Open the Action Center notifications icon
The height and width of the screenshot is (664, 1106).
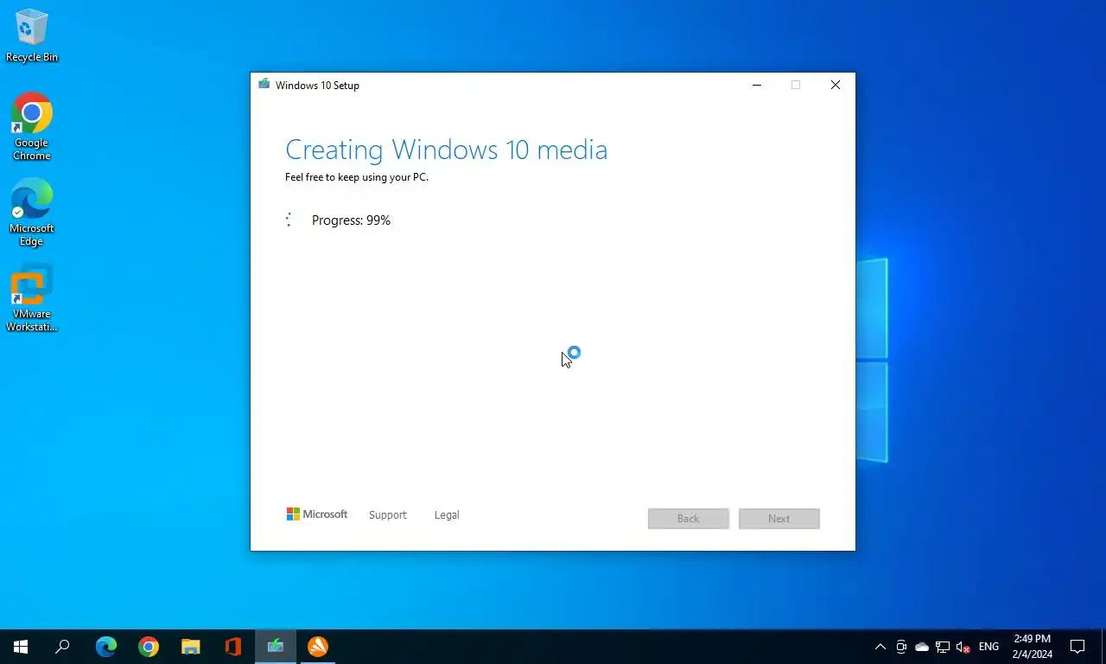coord(1077,647)
